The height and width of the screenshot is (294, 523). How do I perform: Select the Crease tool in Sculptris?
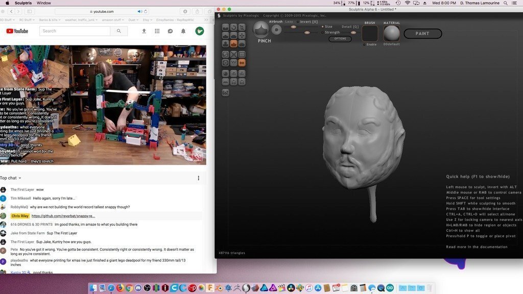pos(225,28)
